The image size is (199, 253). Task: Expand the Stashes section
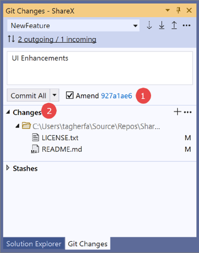8,168
